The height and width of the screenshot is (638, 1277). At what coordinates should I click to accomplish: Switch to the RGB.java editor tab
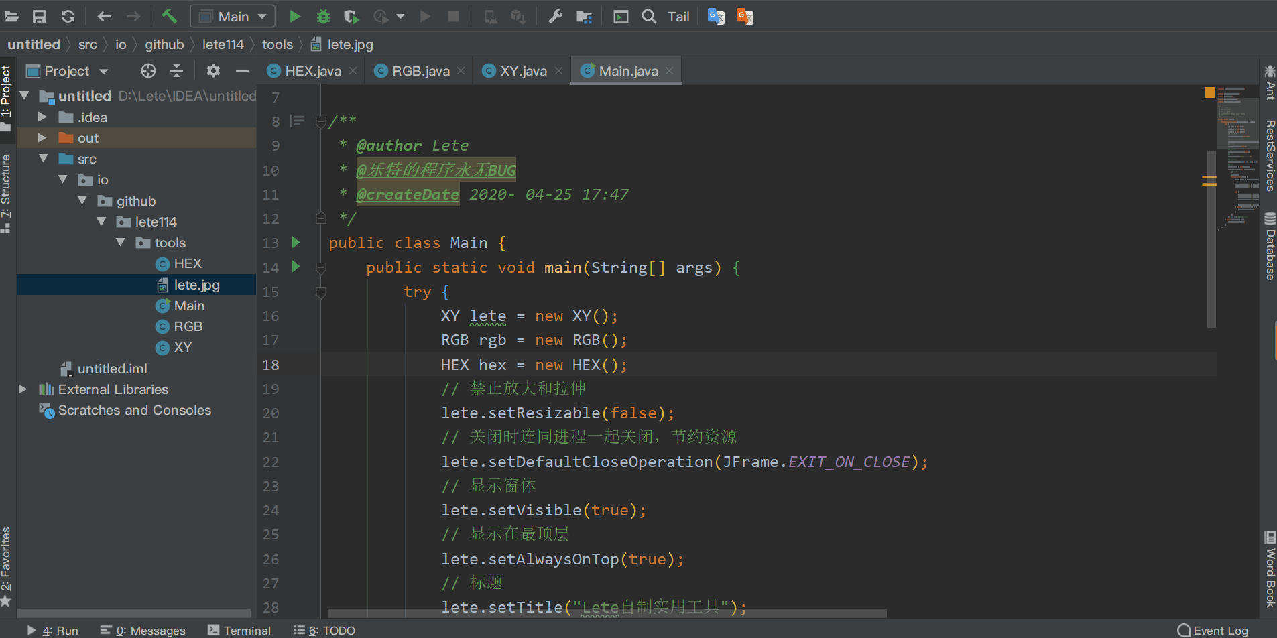[x=420, y=71]
